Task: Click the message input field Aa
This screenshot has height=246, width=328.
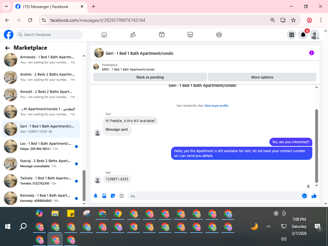Action: [214, 196]
